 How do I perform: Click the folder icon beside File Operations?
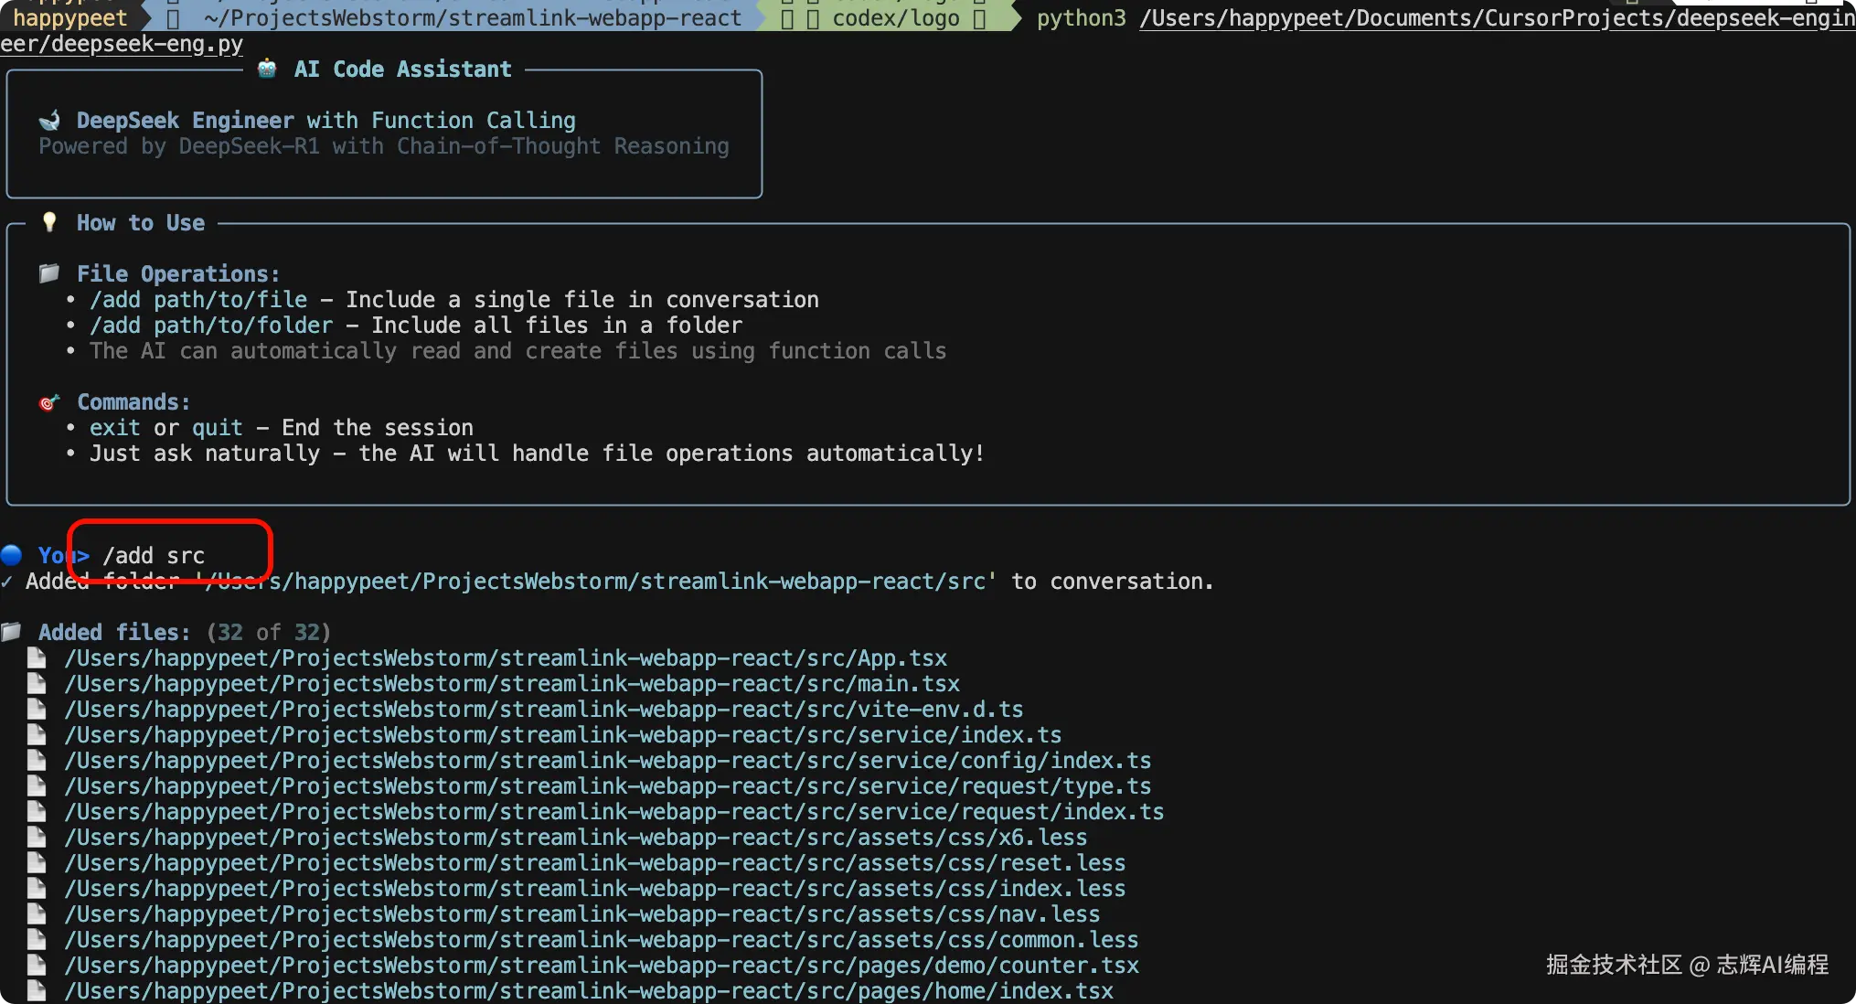click(49, 273)
